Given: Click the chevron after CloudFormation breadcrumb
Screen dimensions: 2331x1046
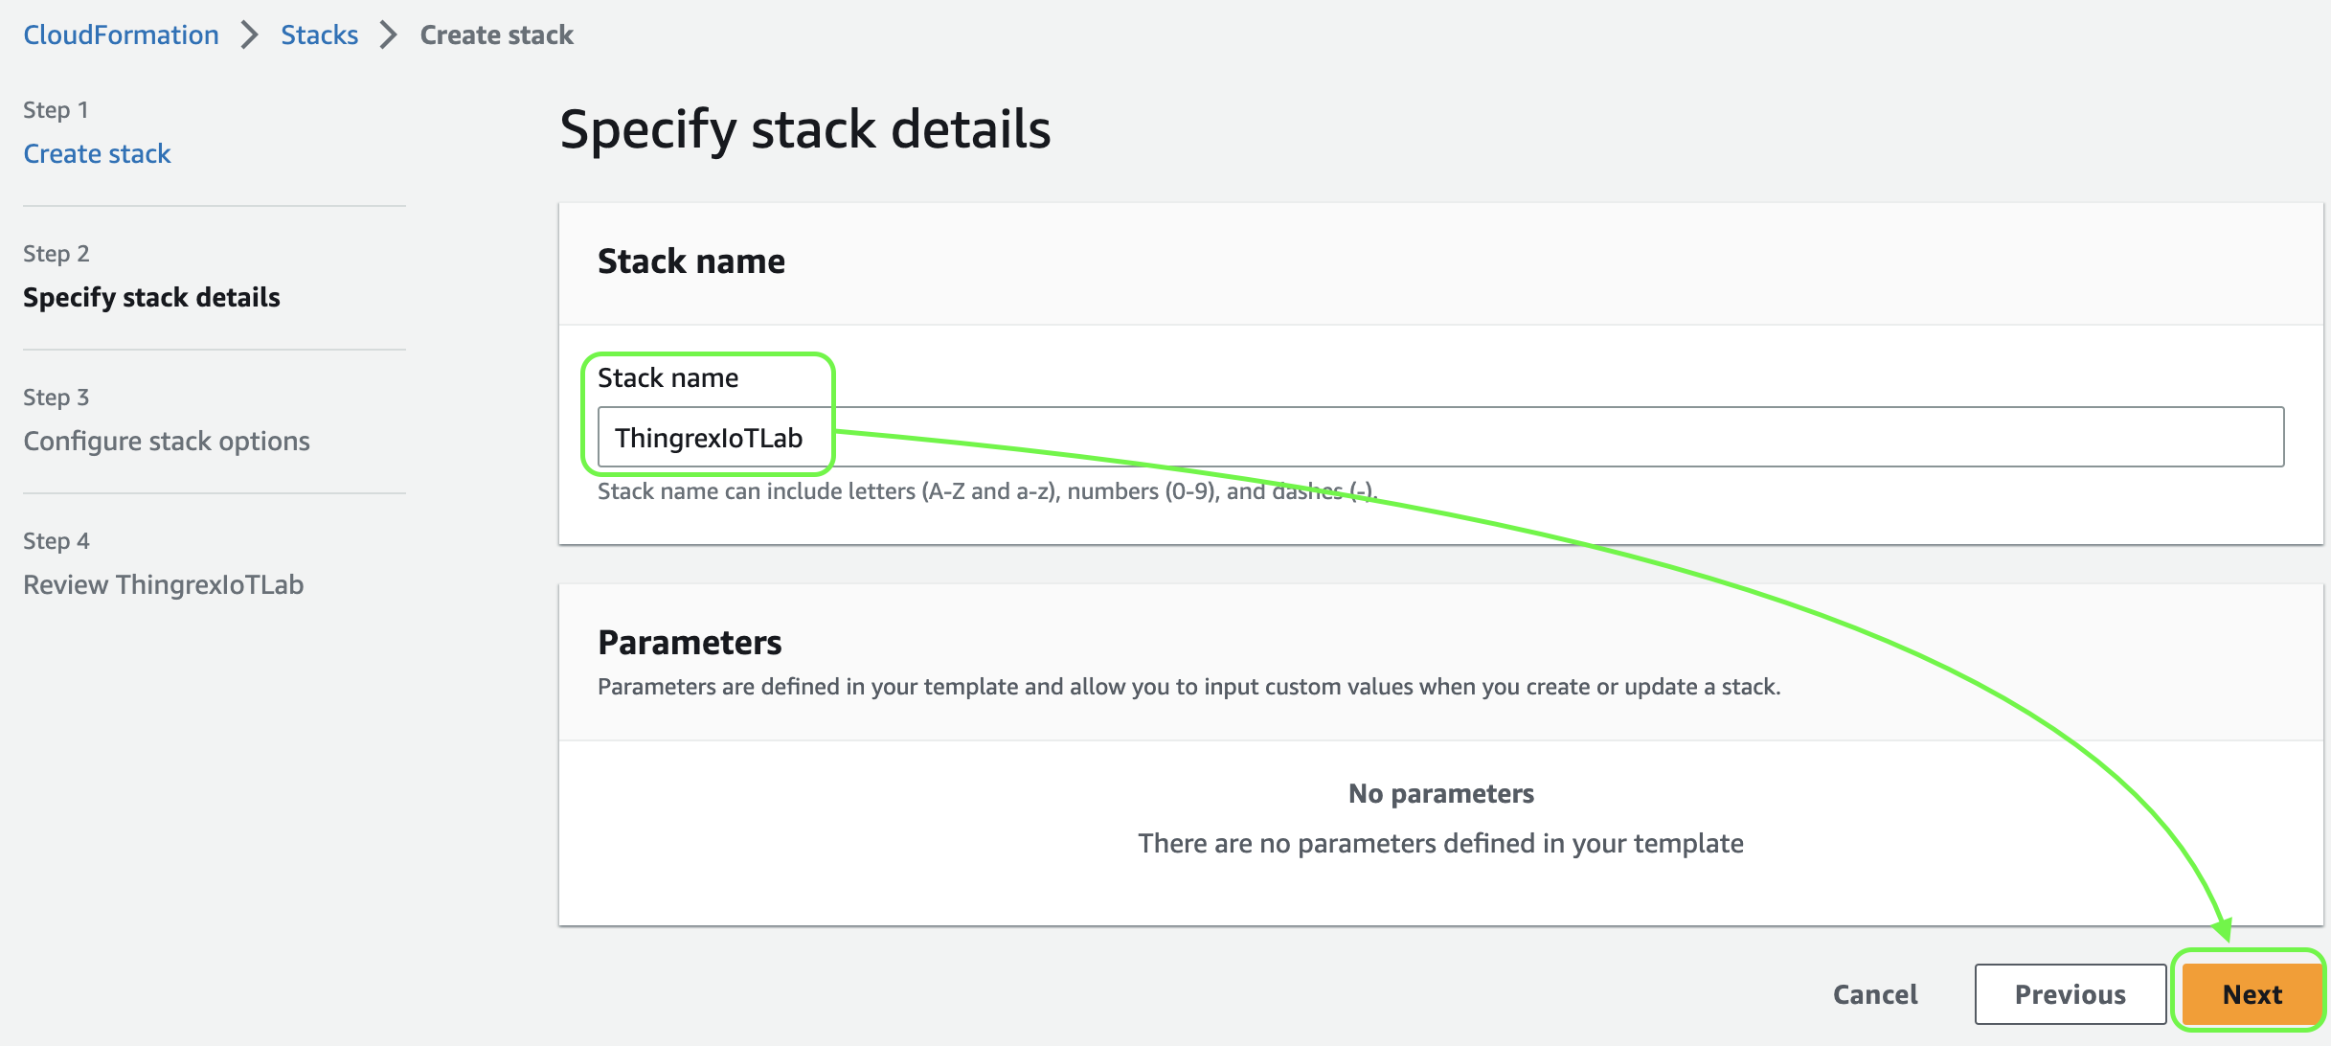Looking at the screenshot, I should pyautogui.click(x=249, y=34).
